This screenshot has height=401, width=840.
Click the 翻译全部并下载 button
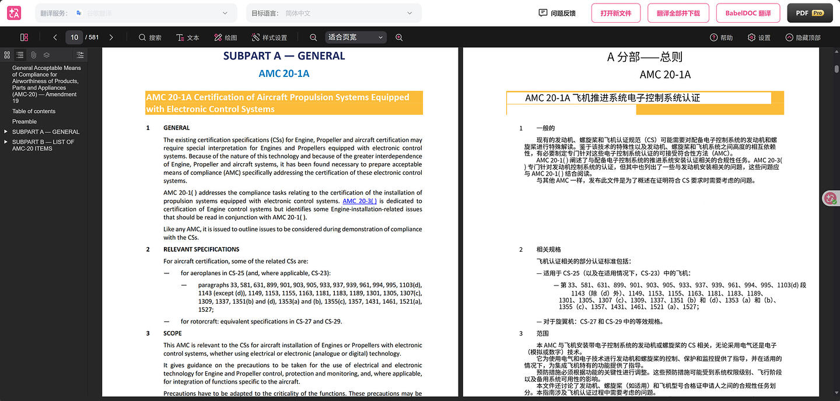(678, 13)
